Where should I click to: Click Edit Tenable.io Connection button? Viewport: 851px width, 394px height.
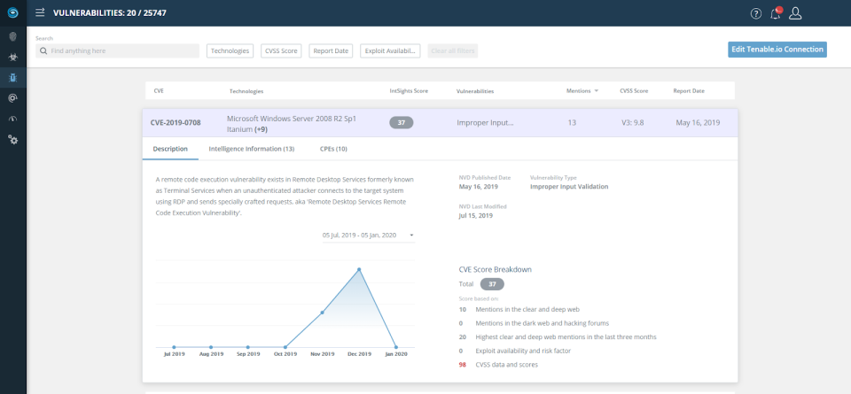pyautogui.click(x=777, y=50)
